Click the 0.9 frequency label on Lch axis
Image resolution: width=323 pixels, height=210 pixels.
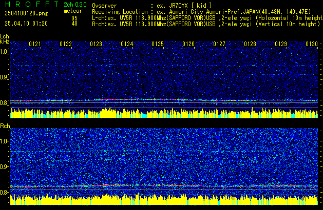coord(4,77)
